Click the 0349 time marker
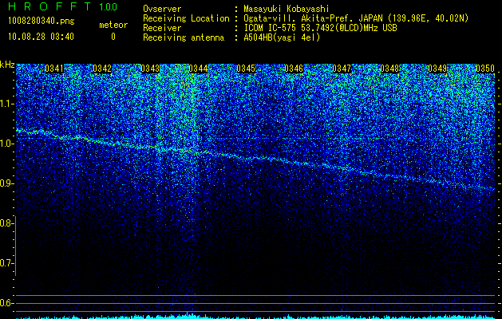The image size is (502, 319). tap(437, 69)
